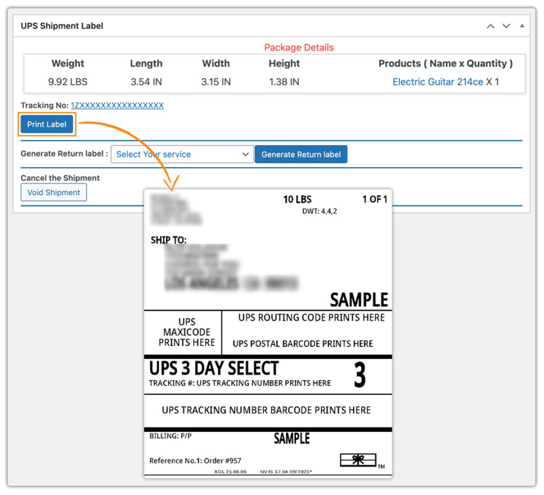Click the service dropdown's chevron arrow

(245, 154)
